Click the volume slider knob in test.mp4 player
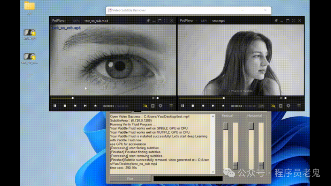331x186 pixels. click(285, 98)
